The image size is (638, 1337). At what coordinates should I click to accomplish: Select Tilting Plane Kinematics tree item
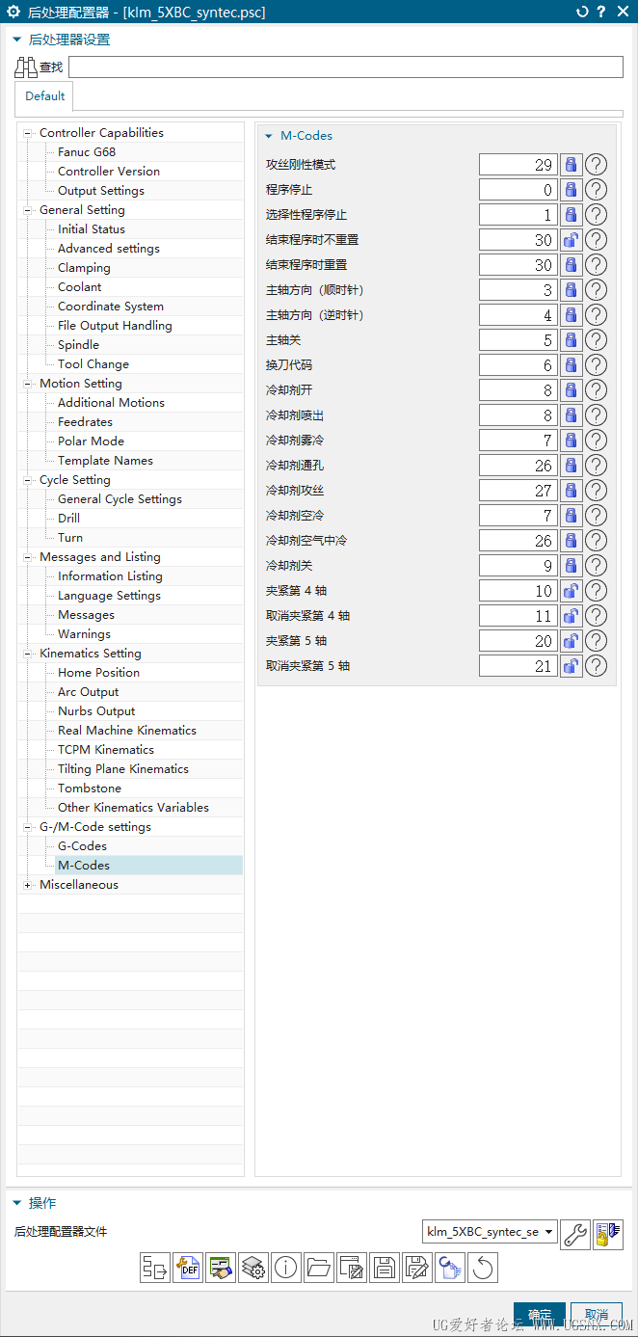tap(123, 769)
